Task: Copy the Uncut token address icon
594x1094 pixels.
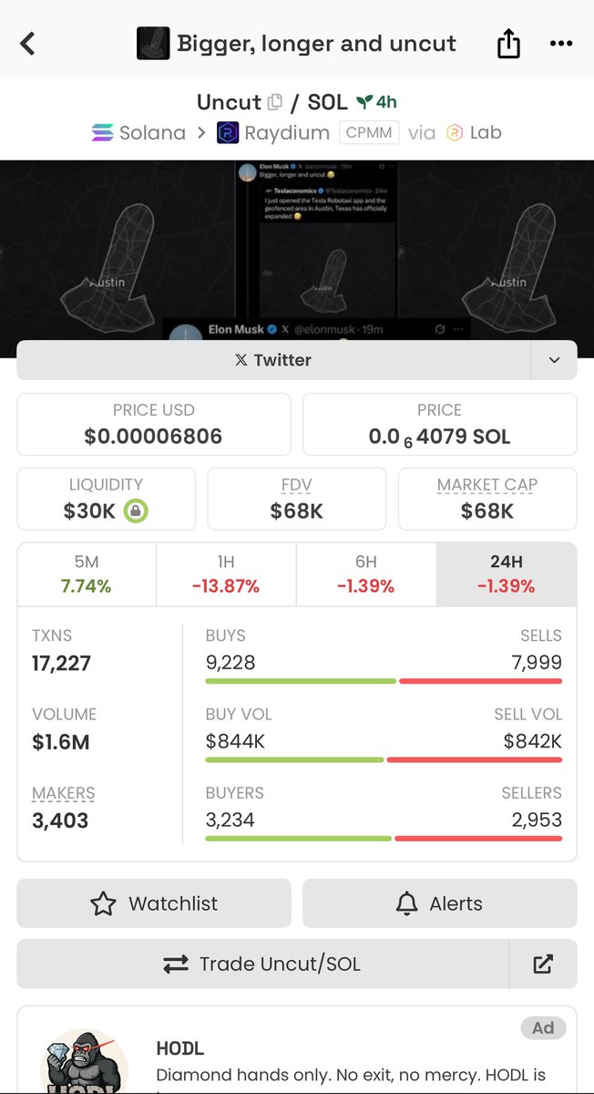Action: coord(275,102)
